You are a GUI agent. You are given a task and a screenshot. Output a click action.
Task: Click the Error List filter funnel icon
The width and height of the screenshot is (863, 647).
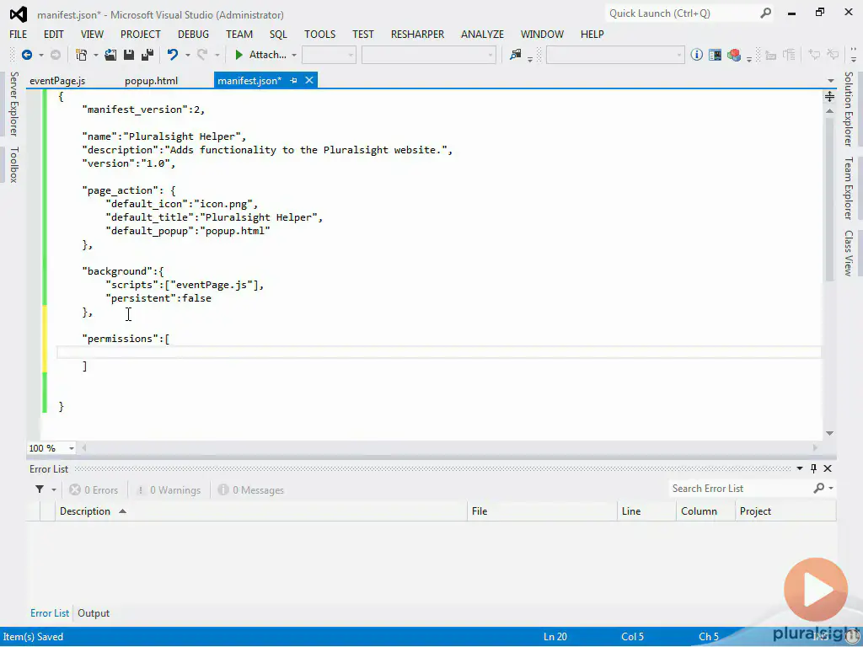40,489
